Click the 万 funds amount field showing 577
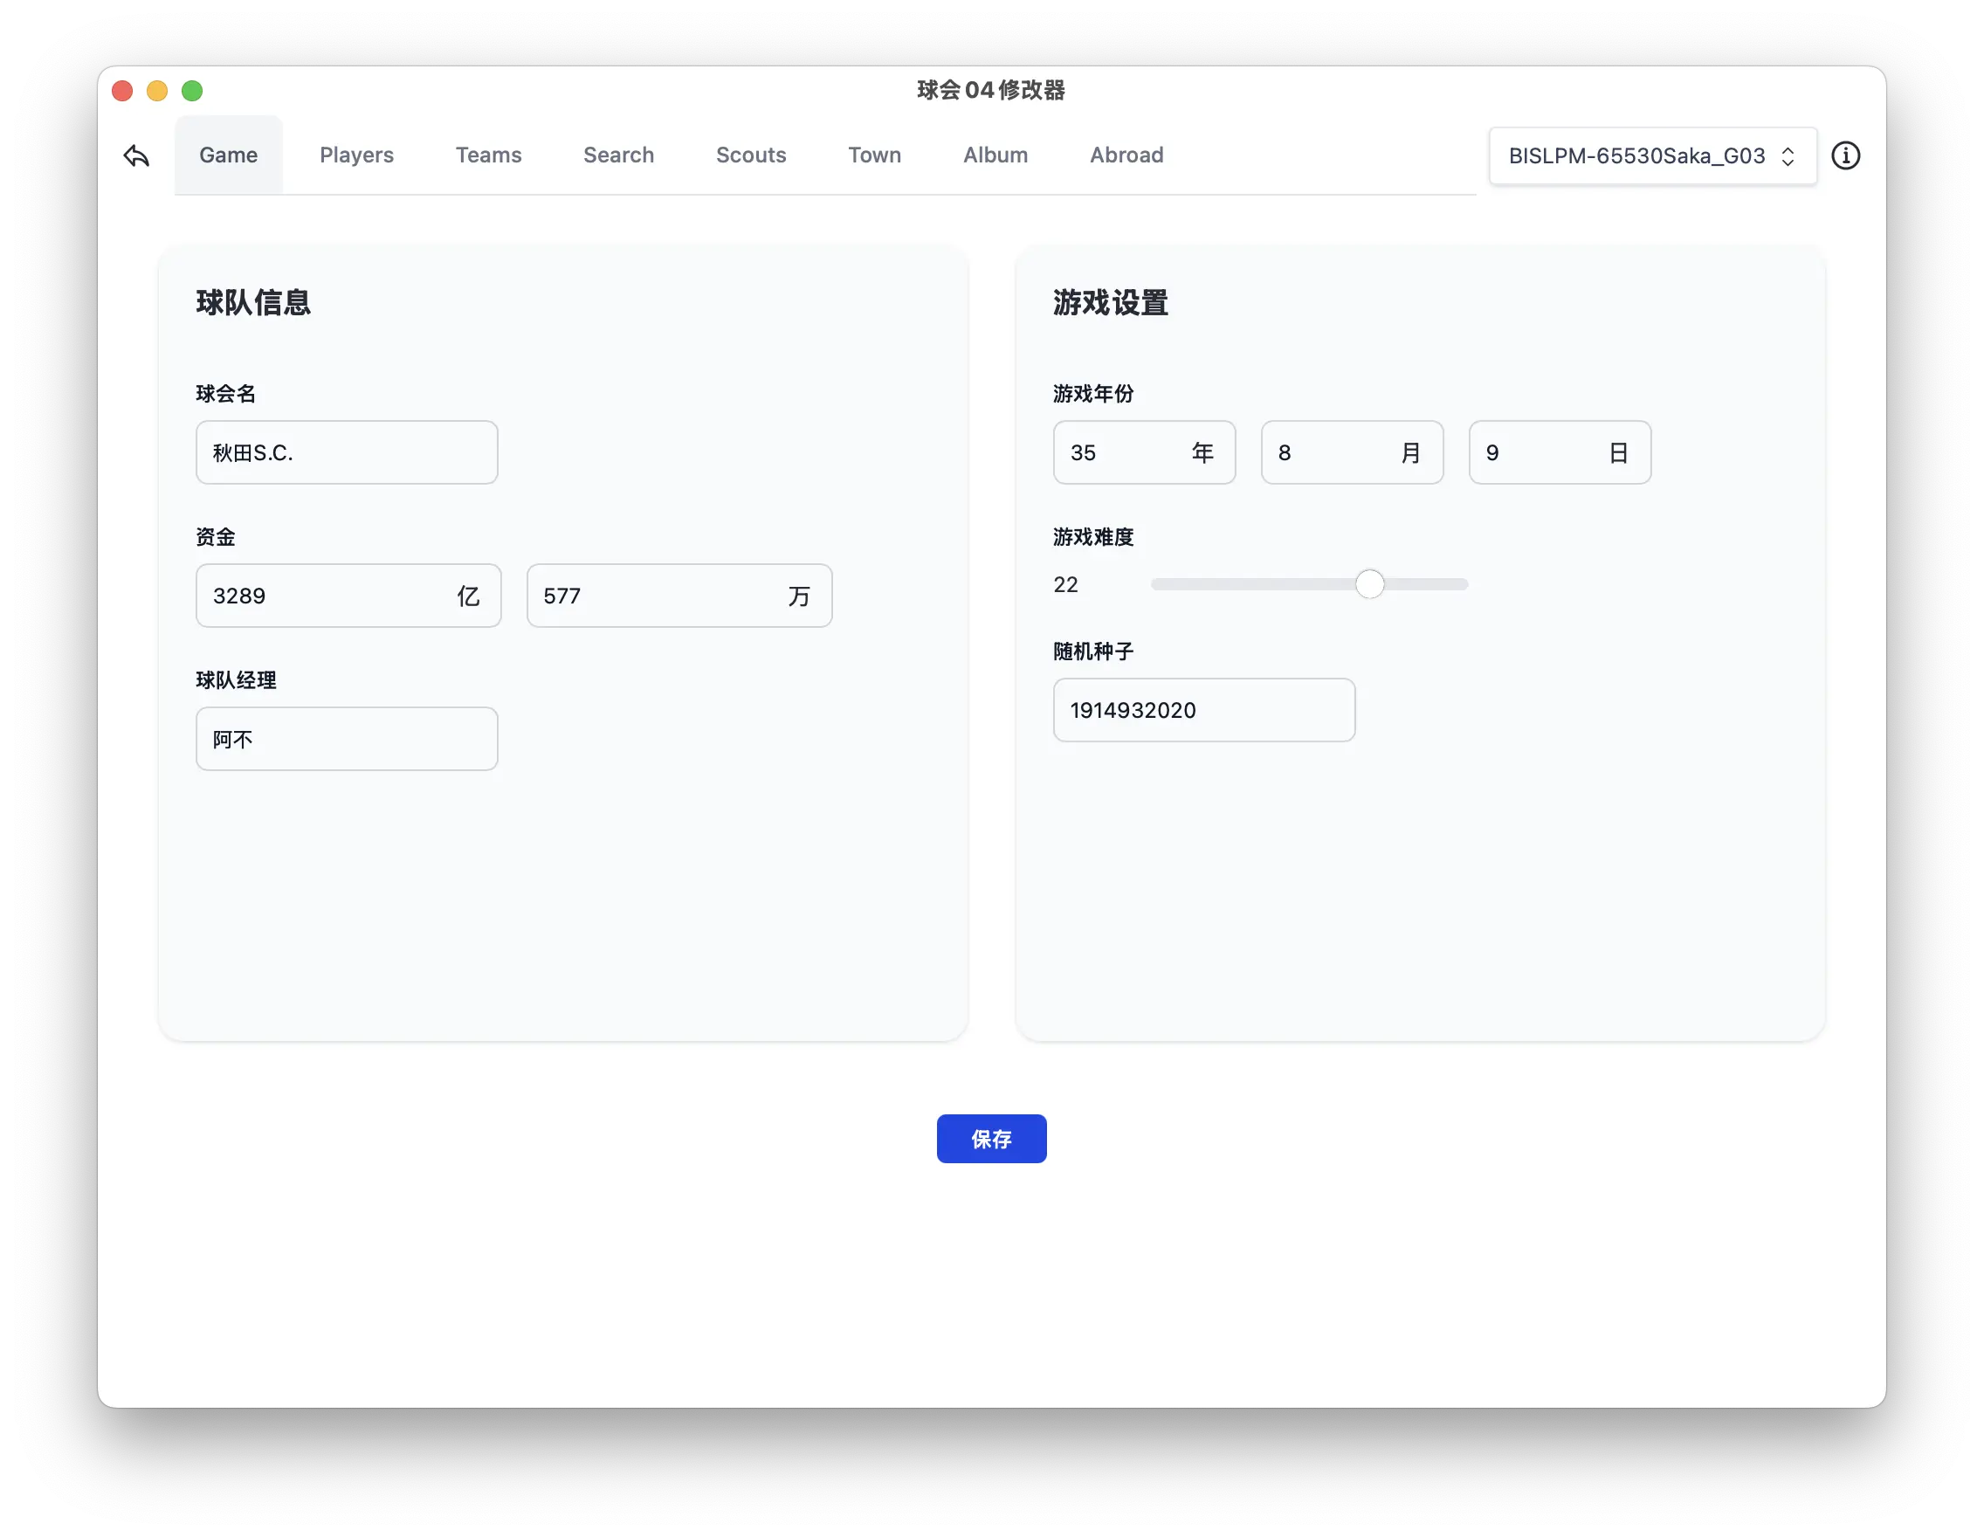This screenshot has height=1537, width=1984. tap(679, 596)
